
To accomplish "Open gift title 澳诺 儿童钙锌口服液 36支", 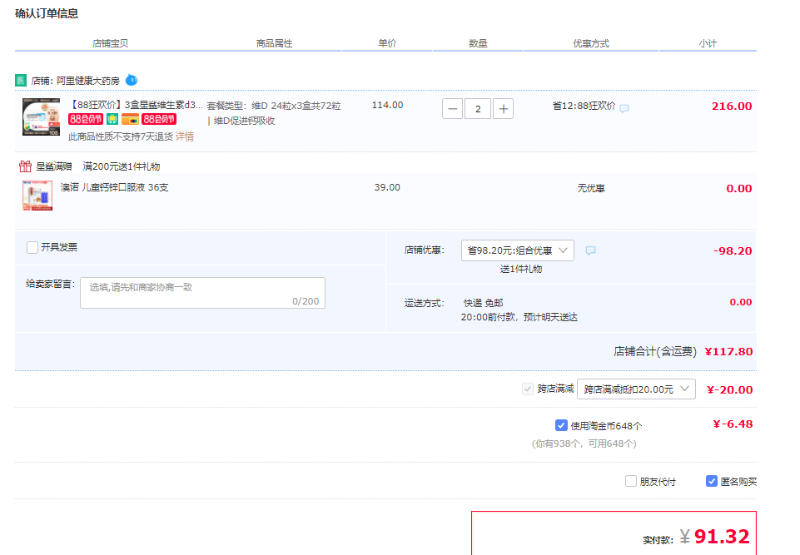I will coord(114,187).
